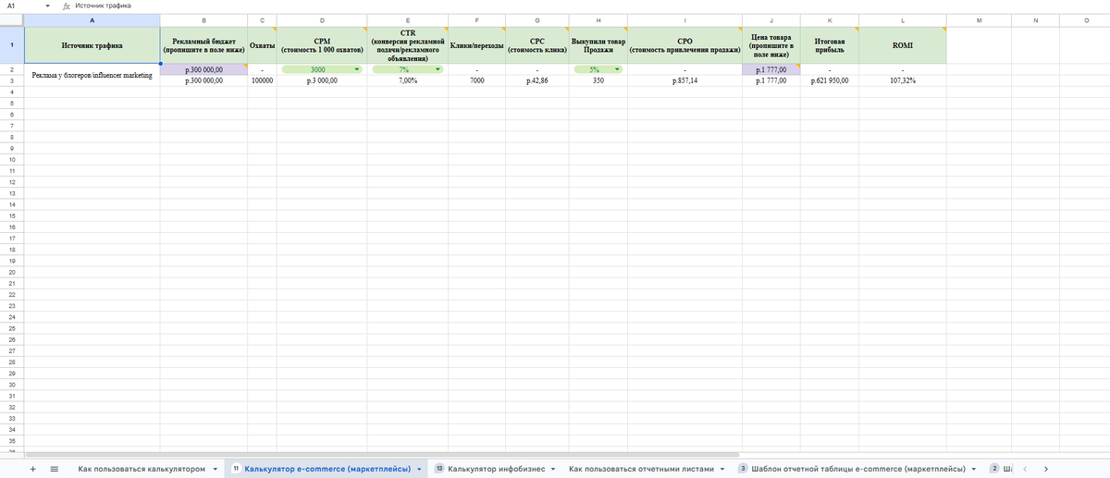Select row 1 header number
The image size is (1110, 478).
click(x=12, y=44)
